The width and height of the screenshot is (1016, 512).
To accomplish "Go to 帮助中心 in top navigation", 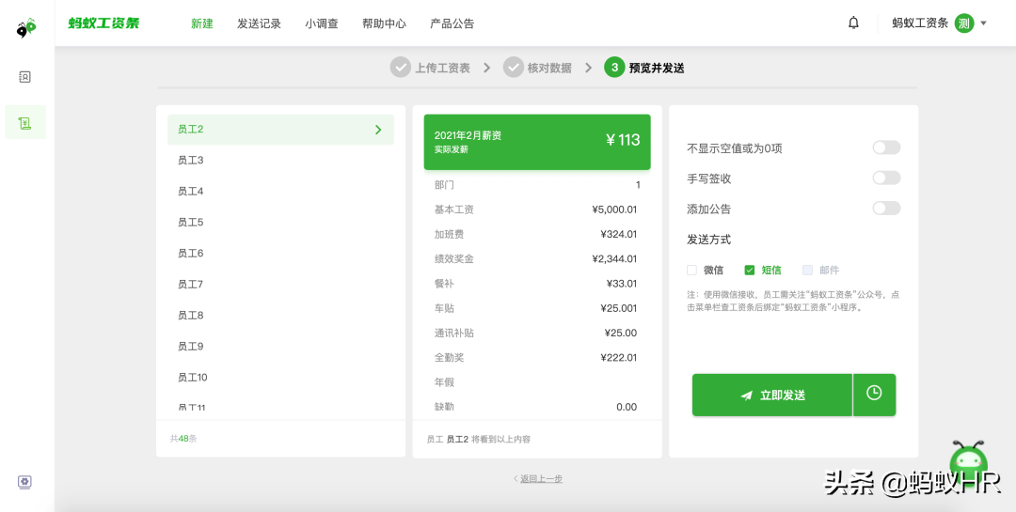I will click(384, 23).
